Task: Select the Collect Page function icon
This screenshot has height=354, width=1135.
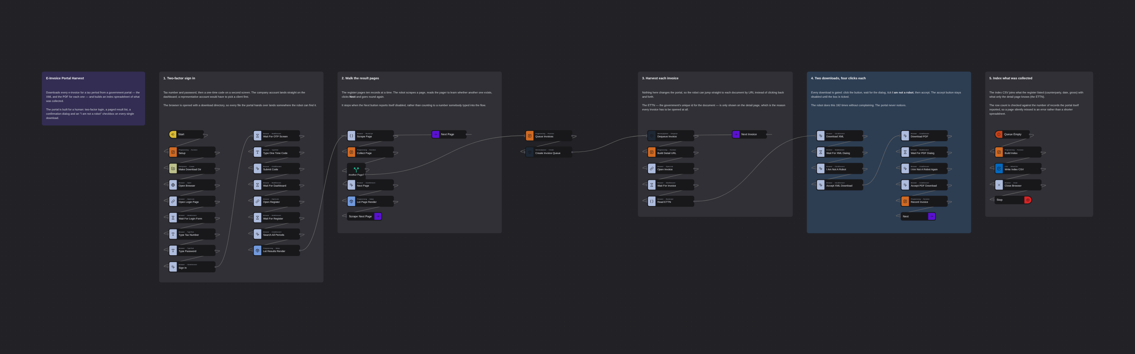Action: point(351,152)
